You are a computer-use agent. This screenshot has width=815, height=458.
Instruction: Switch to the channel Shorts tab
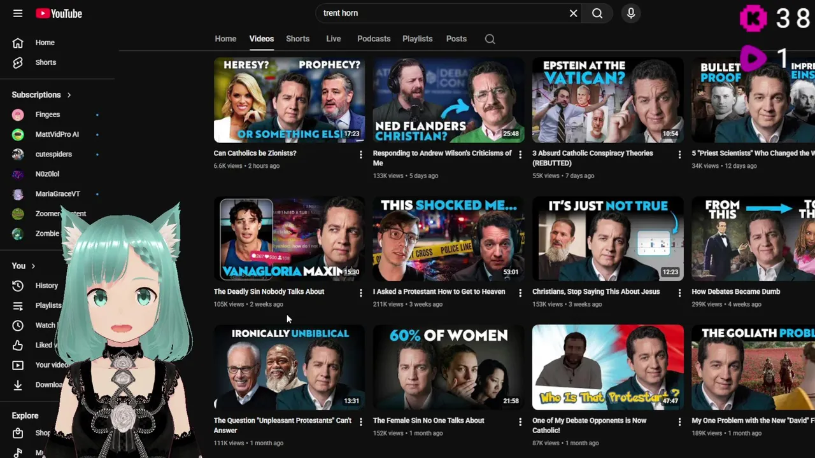point(297,39)
